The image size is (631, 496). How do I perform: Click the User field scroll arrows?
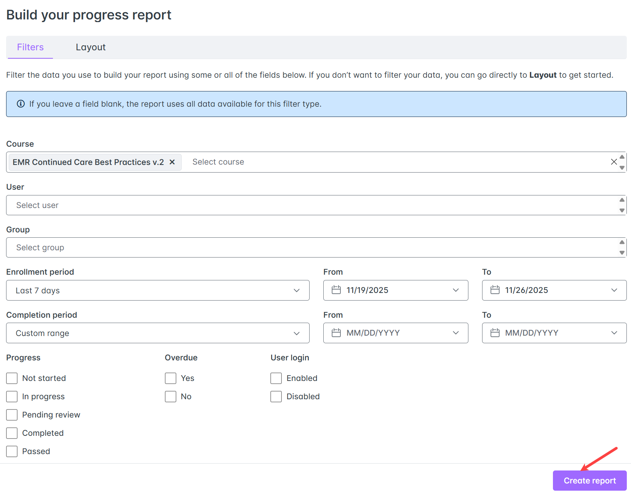621,205
